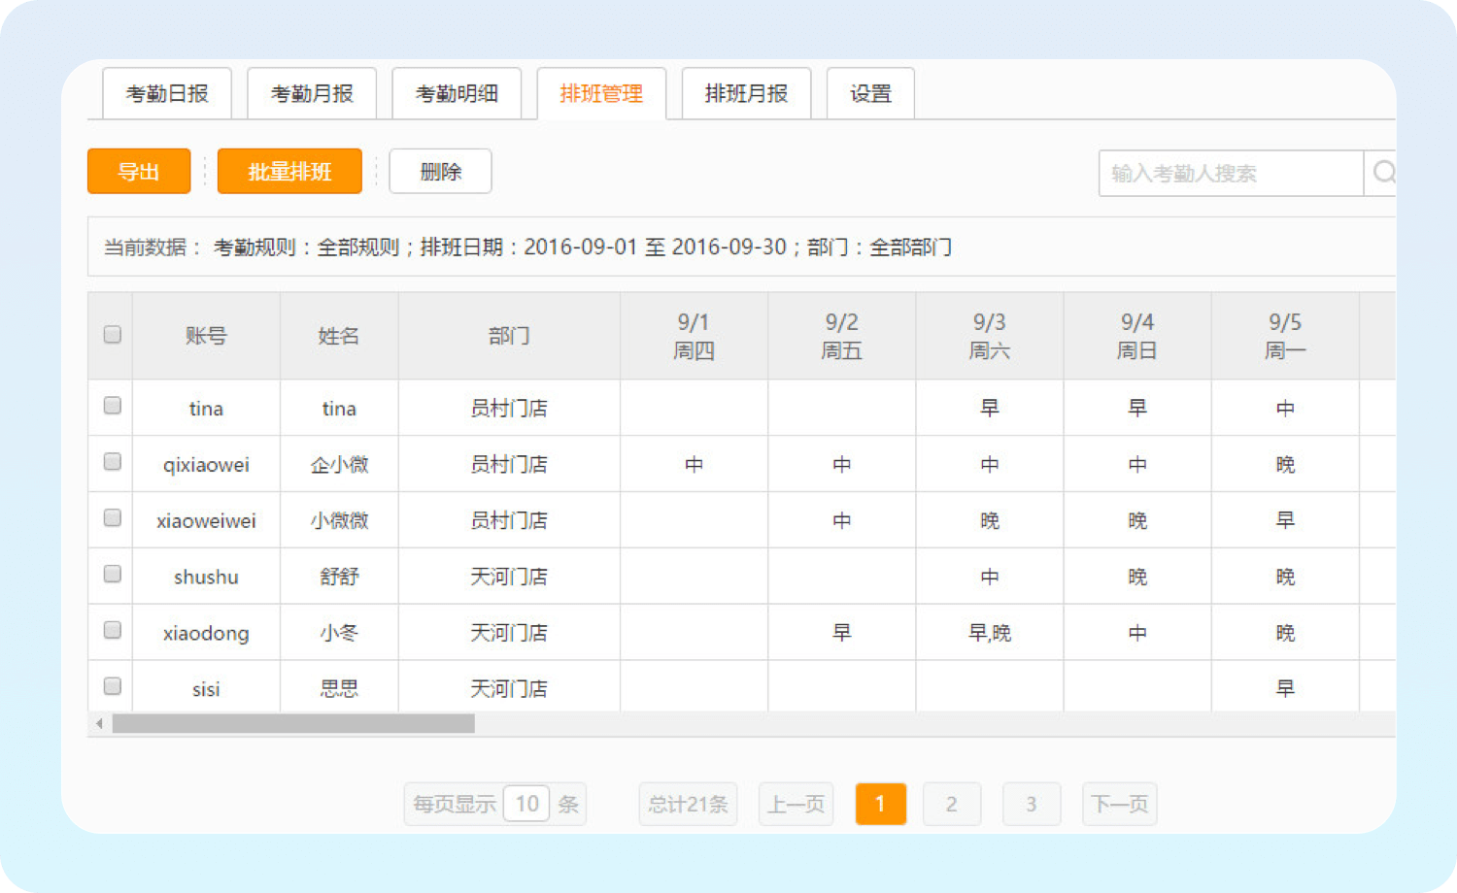Click the horizontal scrollbar thumb under table
1457x893 pixels.
[x=293, y=724]
